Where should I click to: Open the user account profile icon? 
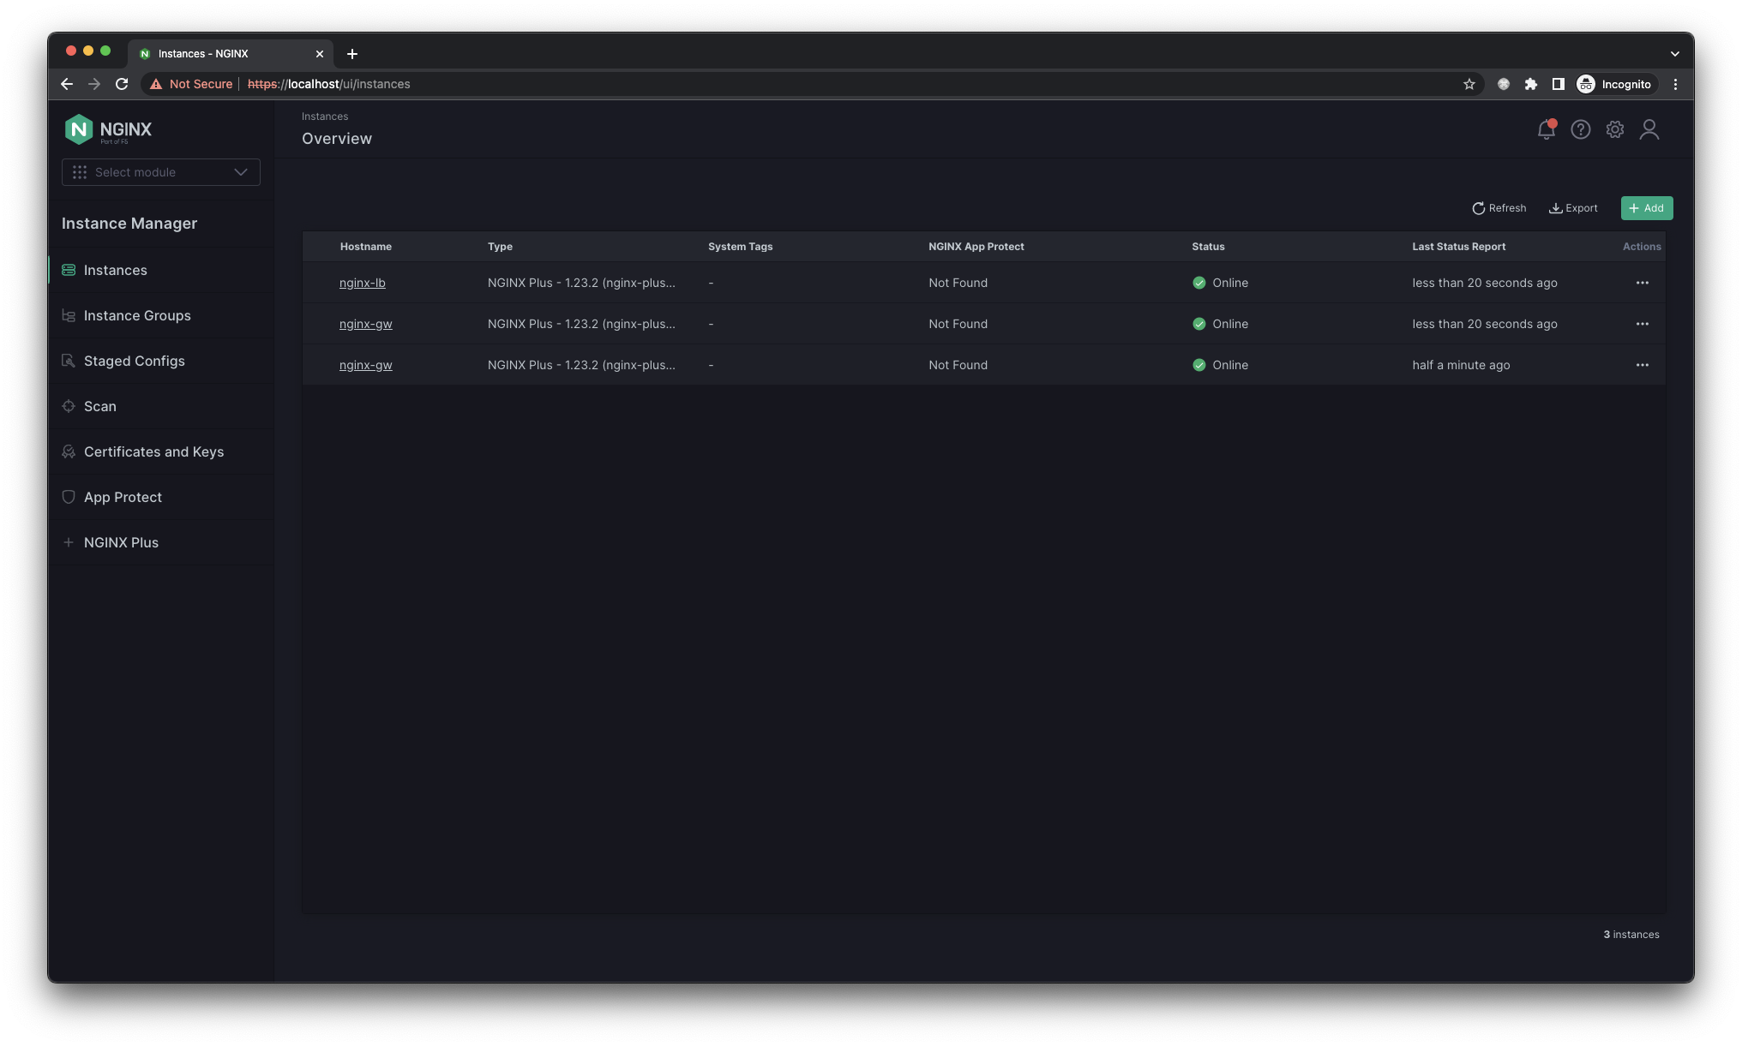coord(1649,129)
